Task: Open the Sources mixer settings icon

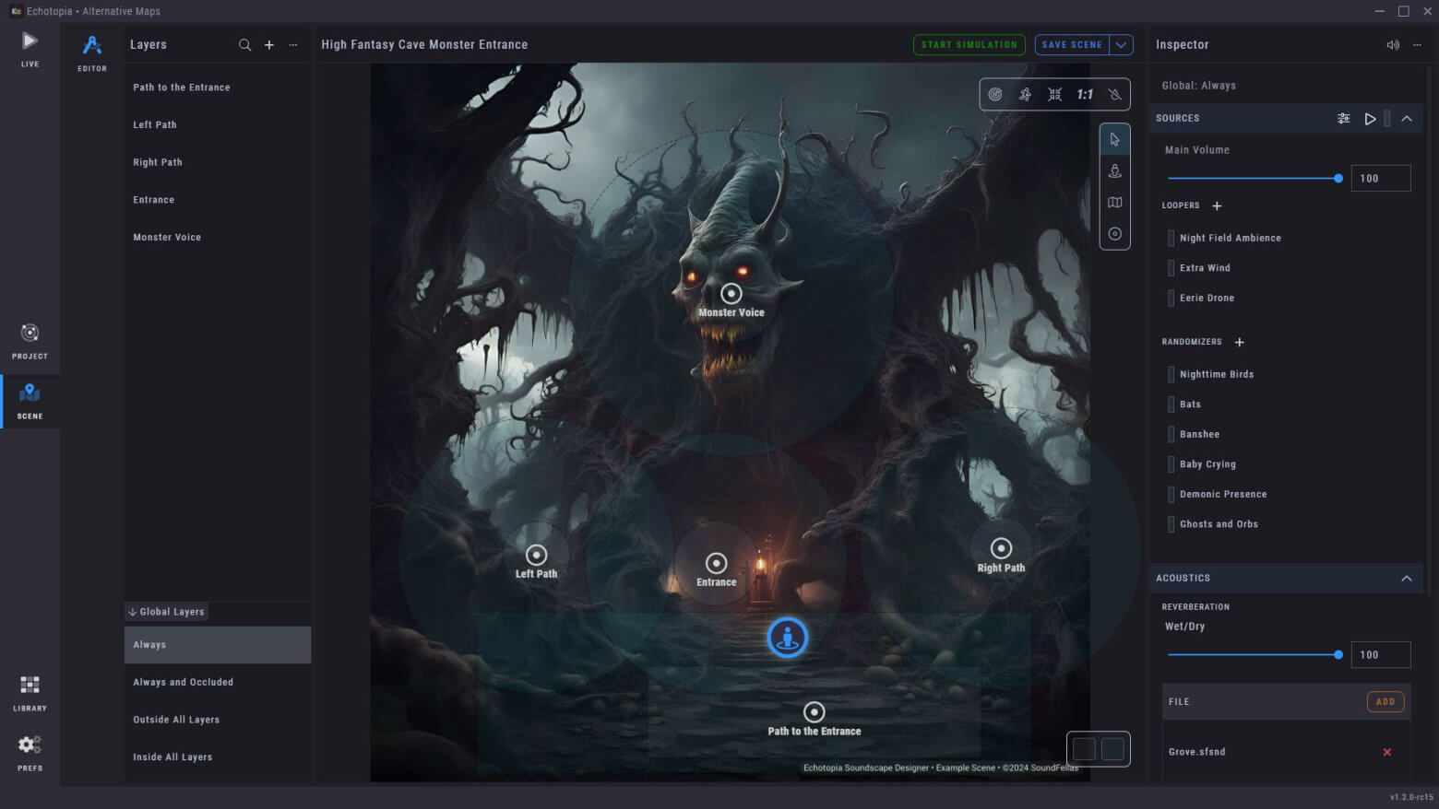Action: pyautogui.click(x=1343, y=119)
